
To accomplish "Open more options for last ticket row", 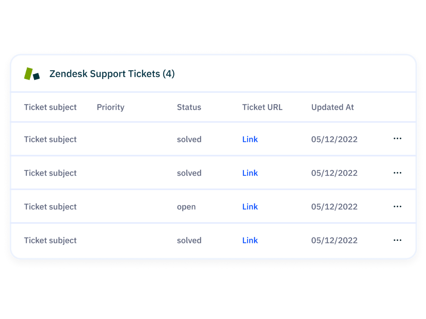I will point(397,240).
